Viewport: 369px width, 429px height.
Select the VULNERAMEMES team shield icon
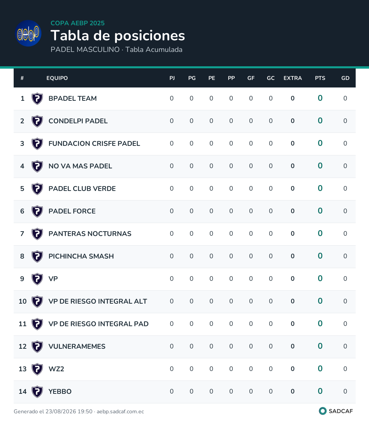(37, 347)
